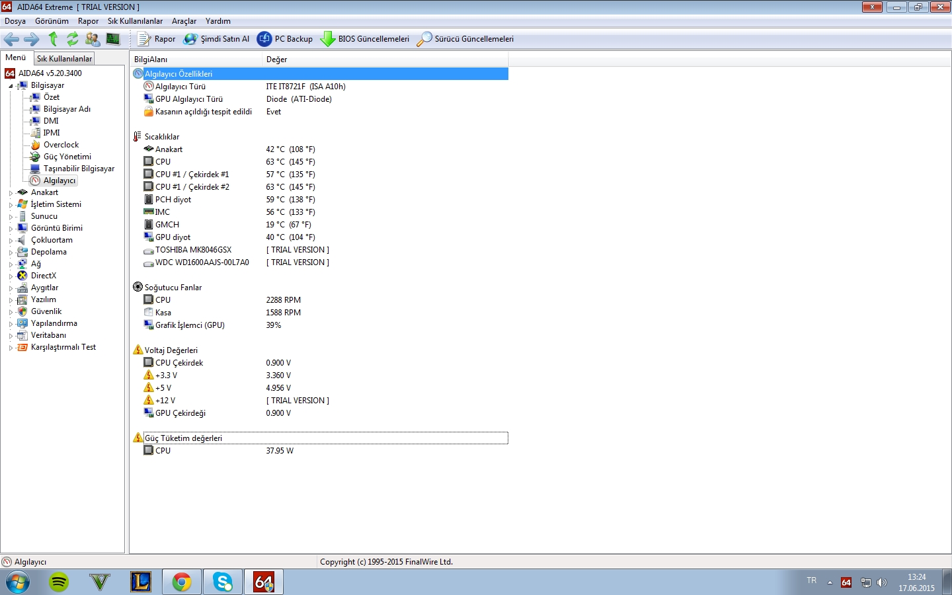Generate a report via Rapor button
The height and width of the screenshot is (595, 952).
tap(157, 39)
